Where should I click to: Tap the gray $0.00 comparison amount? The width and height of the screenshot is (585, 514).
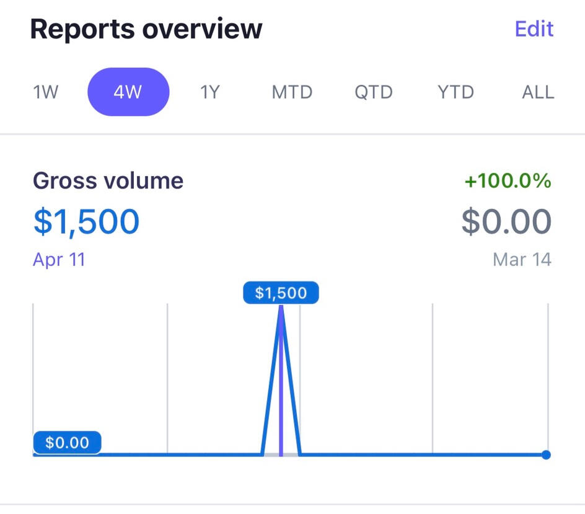pyautogui.click(x=506, y=222)
